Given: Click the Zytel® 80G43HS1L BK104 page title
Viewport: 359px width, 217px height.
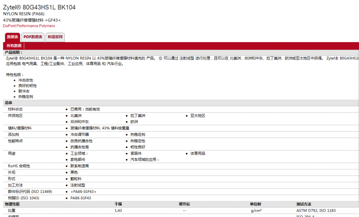Looking at the screenshot, I should [x=39, y=7].
